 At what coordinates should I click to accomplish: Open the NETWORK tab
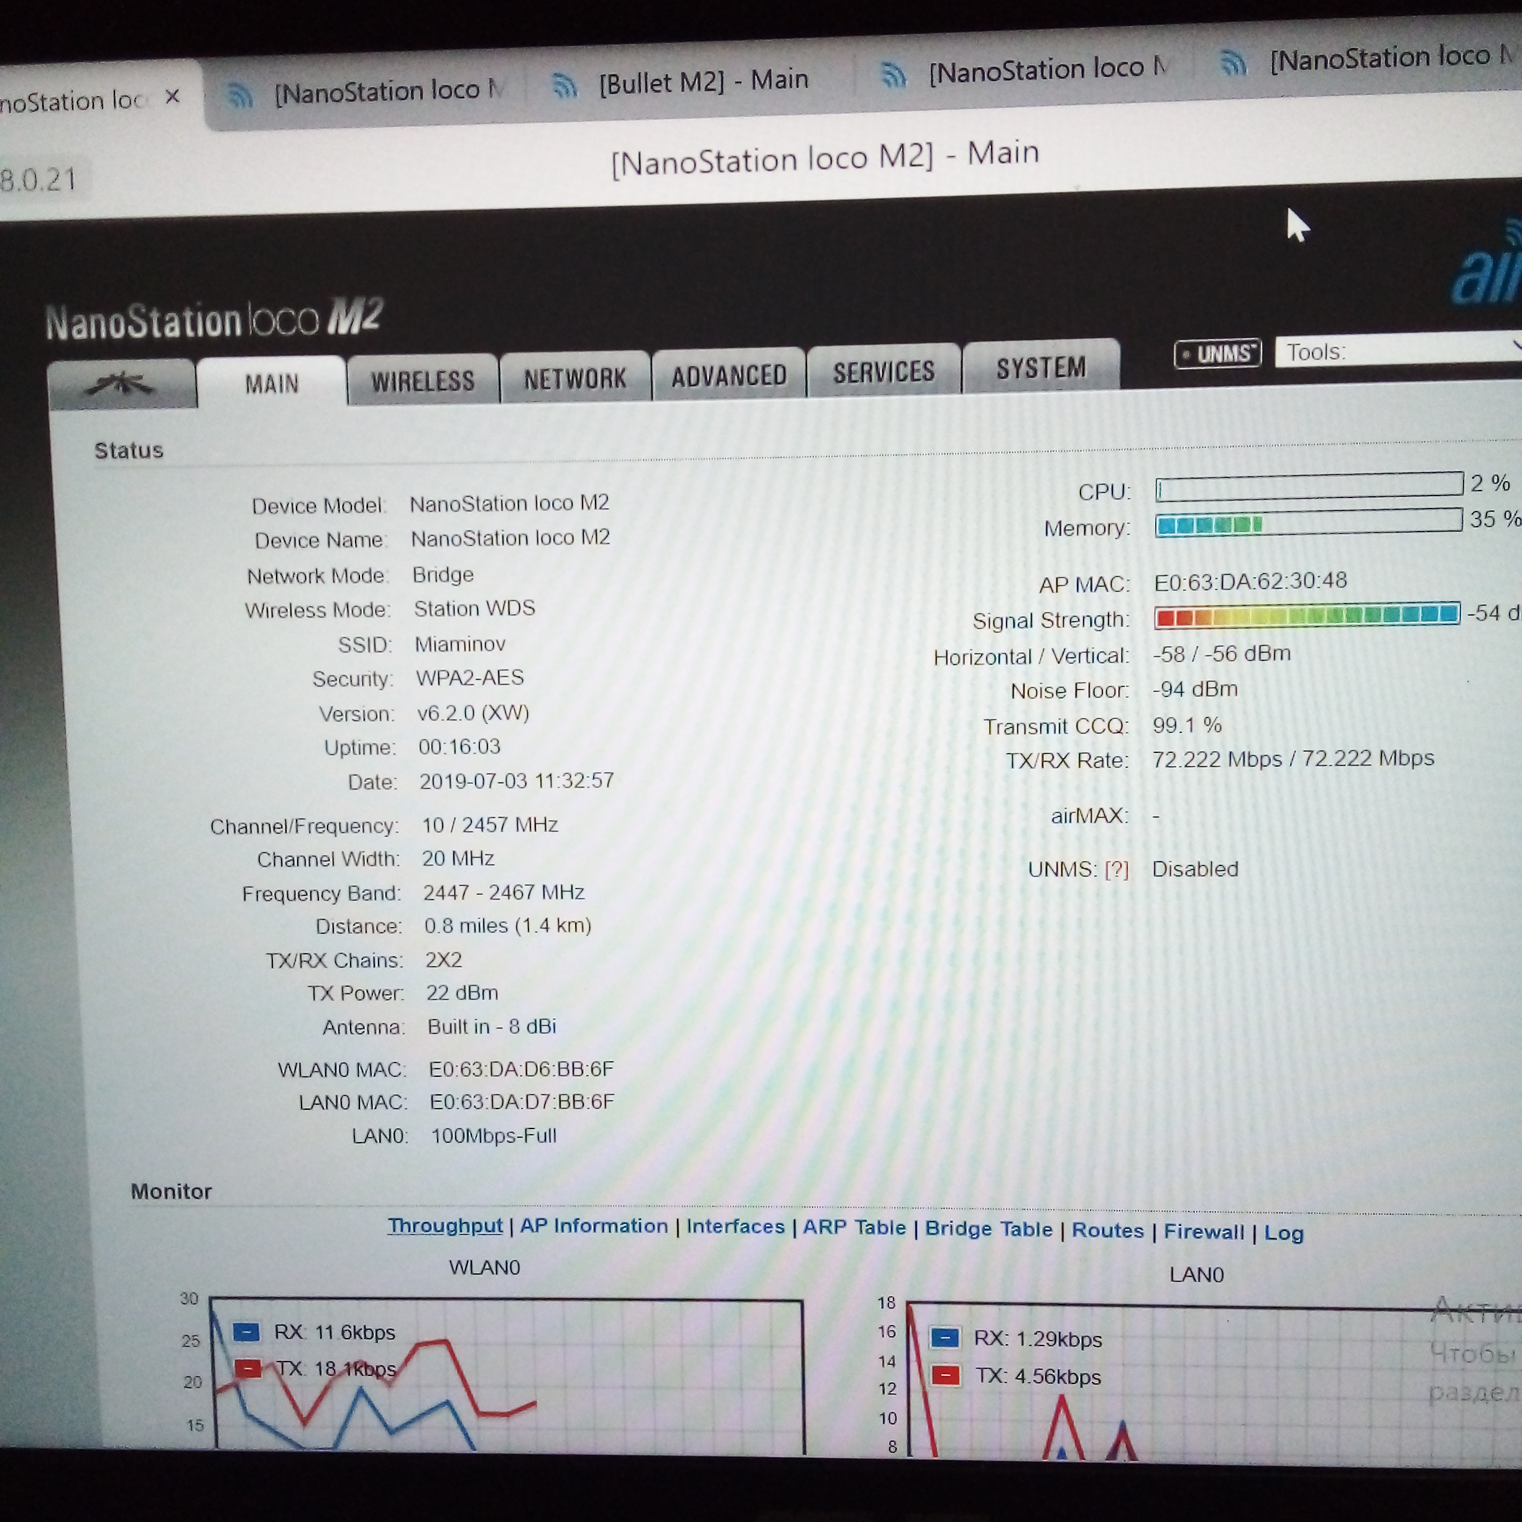(x=575, y=379)
